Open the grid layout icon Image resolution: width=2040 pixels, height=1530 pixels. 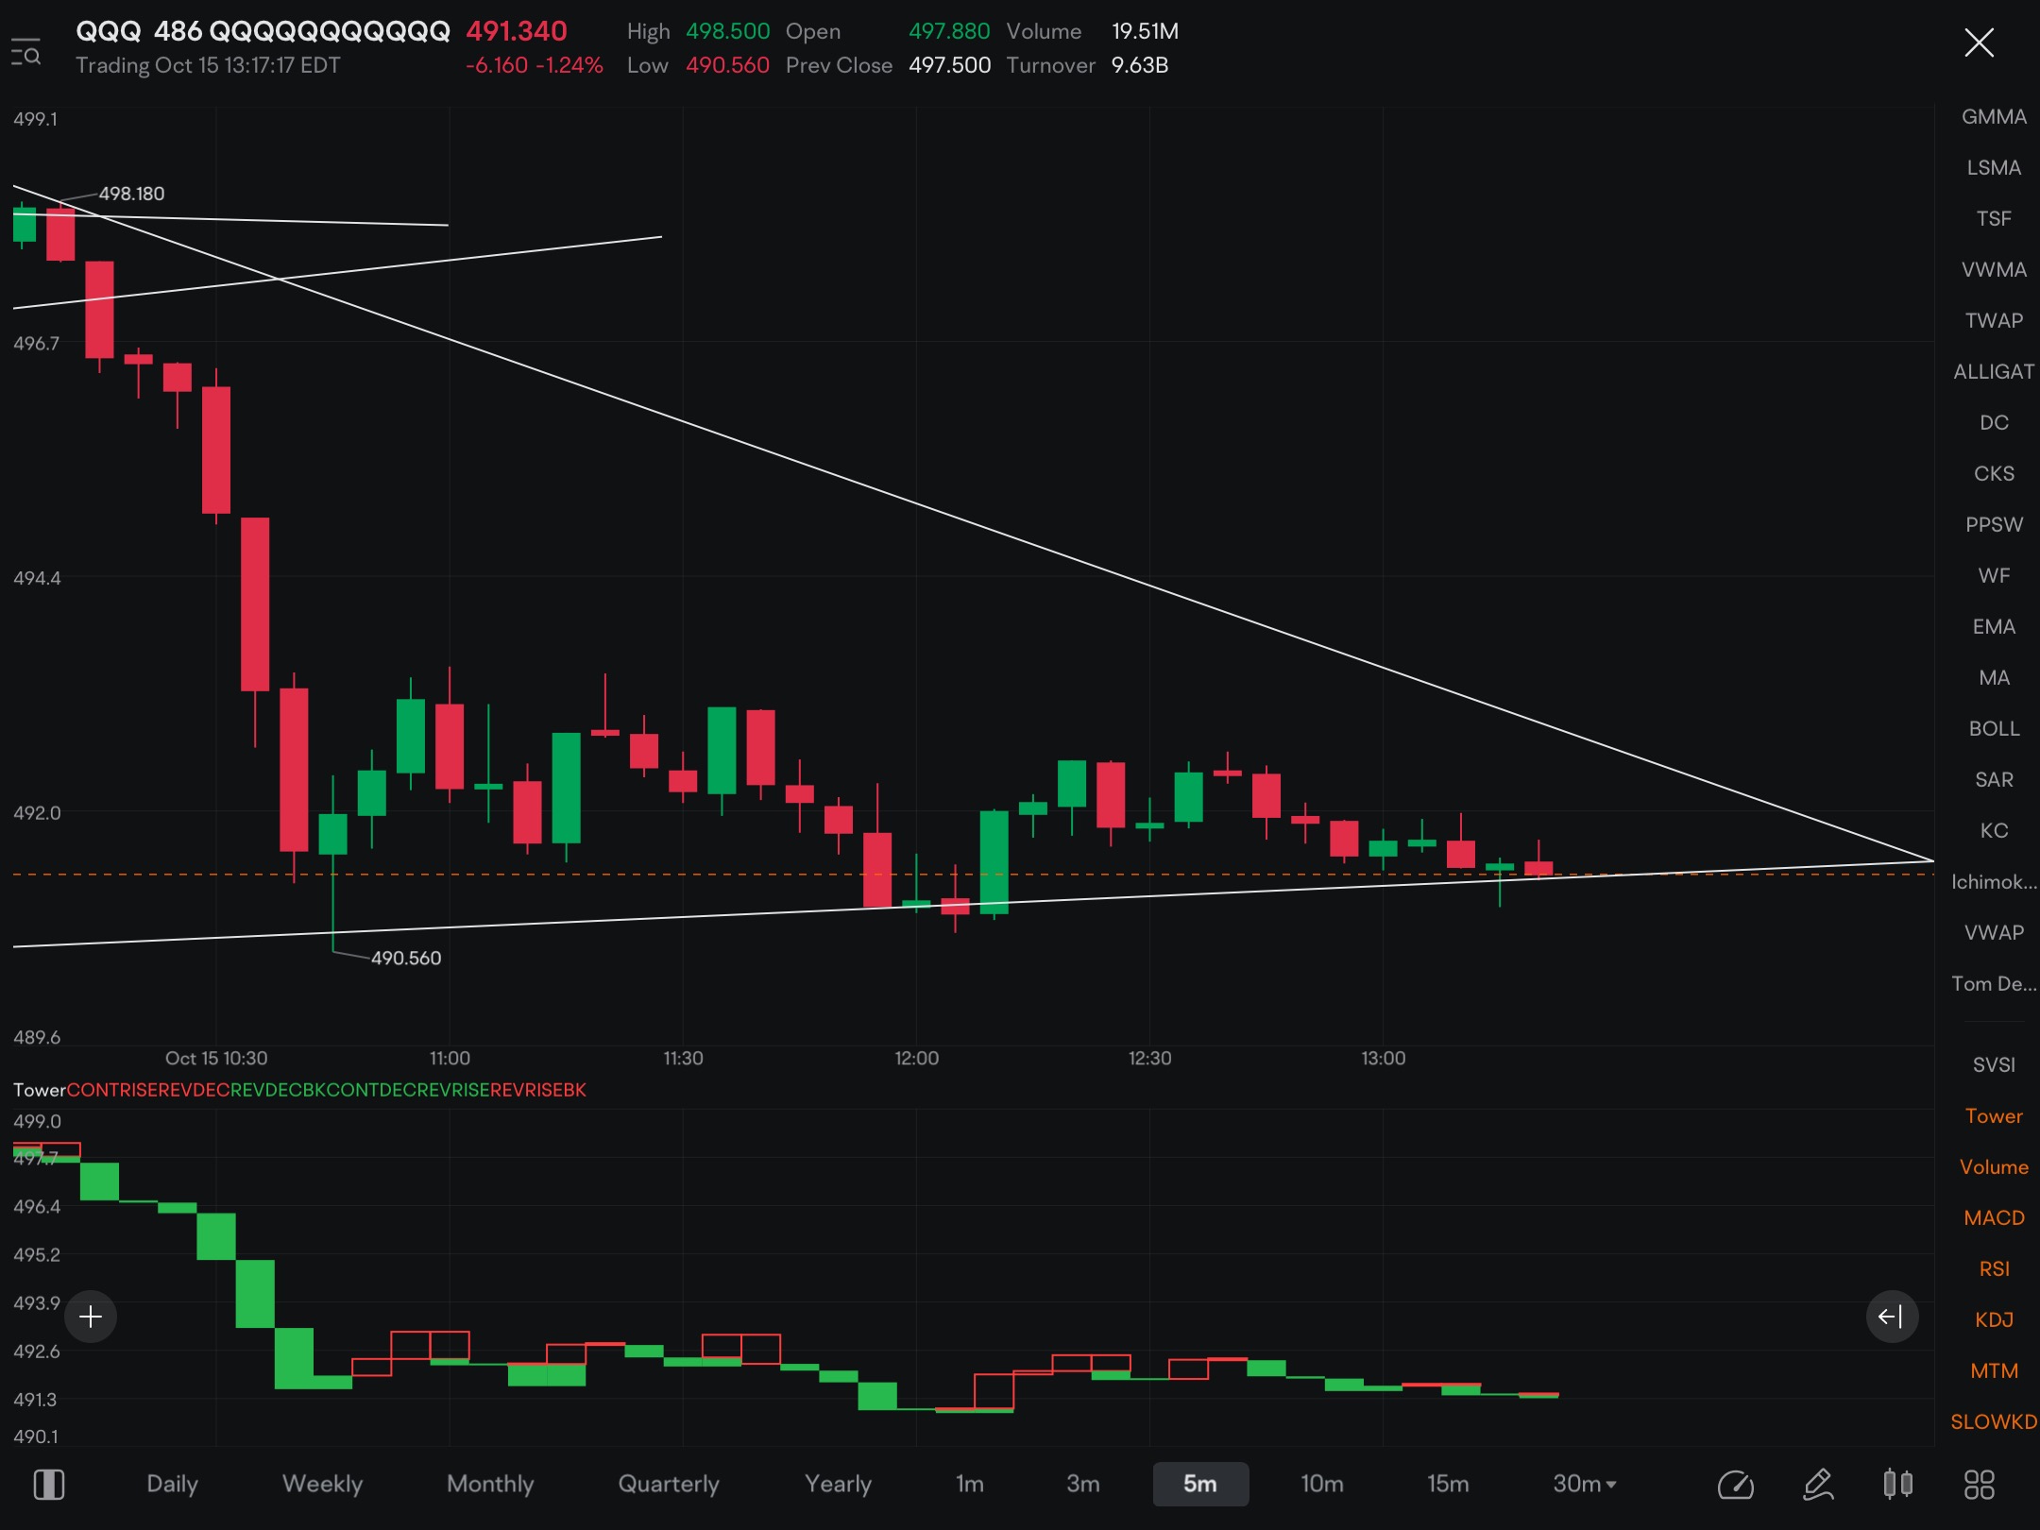click(1979, 1484)
